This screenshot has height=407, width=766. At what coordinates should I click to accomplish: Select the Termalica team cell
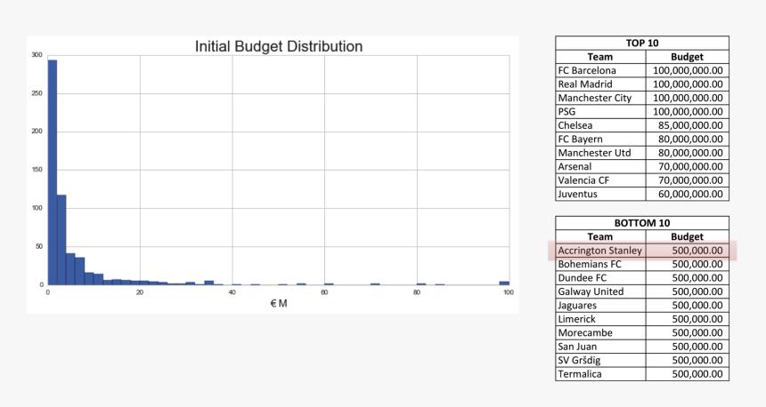pyautogui.click(x=600, y=374)
